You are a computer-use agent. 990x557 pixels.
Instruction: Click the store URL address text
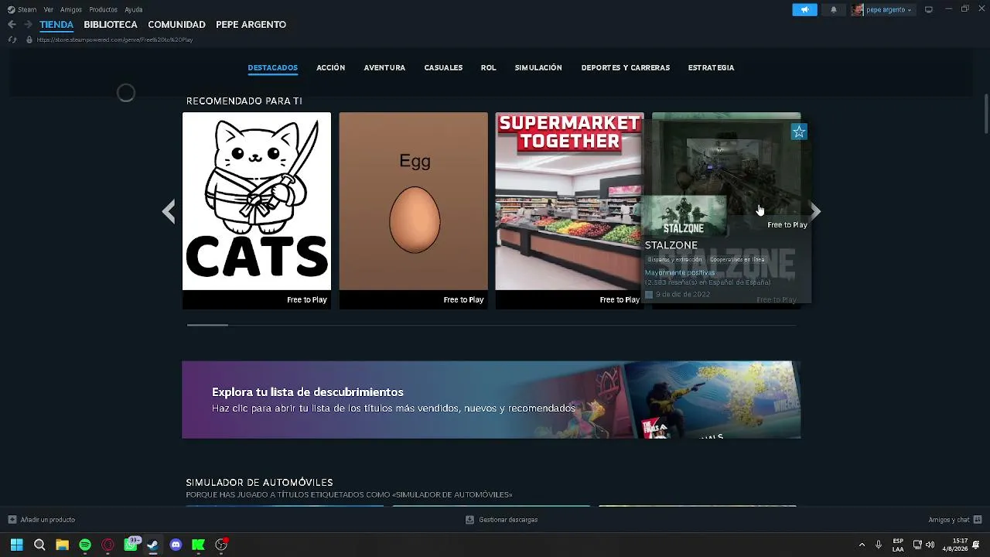(114, 39)
